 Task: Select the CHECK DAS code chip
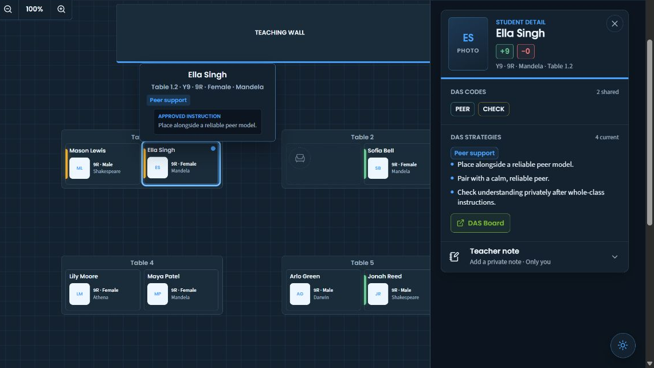coord(494,109)
